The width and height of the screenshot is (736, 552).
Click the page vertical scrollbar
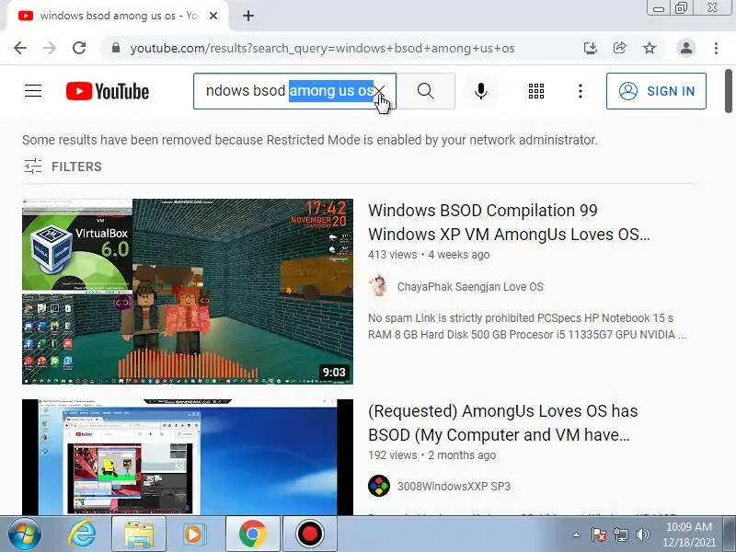pyautogui.click(x=728, y=91)
